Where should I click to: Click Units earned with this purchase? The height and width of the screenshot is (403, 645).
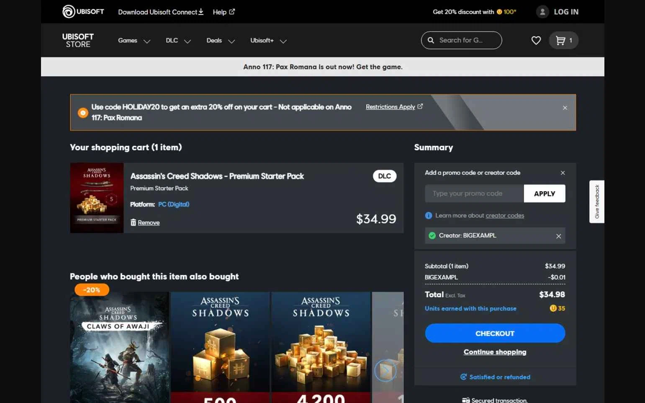470,308
